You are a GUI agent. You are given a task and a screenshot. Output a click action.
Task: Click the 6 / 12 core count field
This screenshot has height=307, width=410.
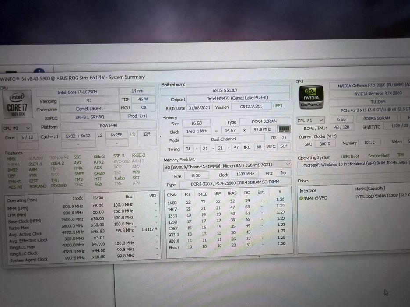pos(27,137)
